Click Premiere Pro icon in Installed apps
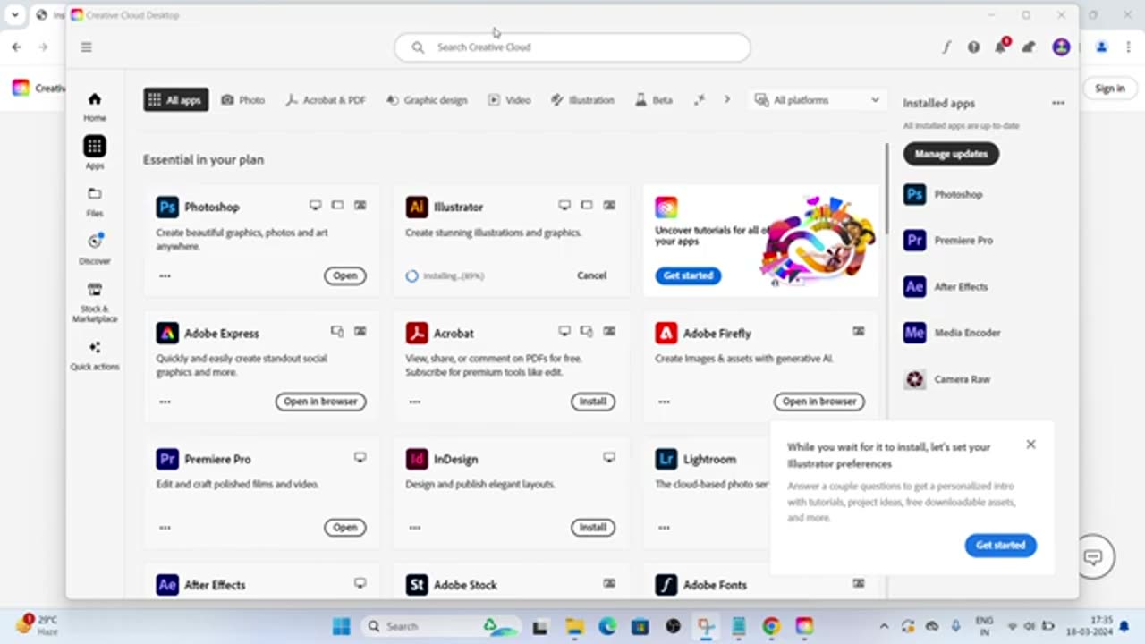 point(914,240)
